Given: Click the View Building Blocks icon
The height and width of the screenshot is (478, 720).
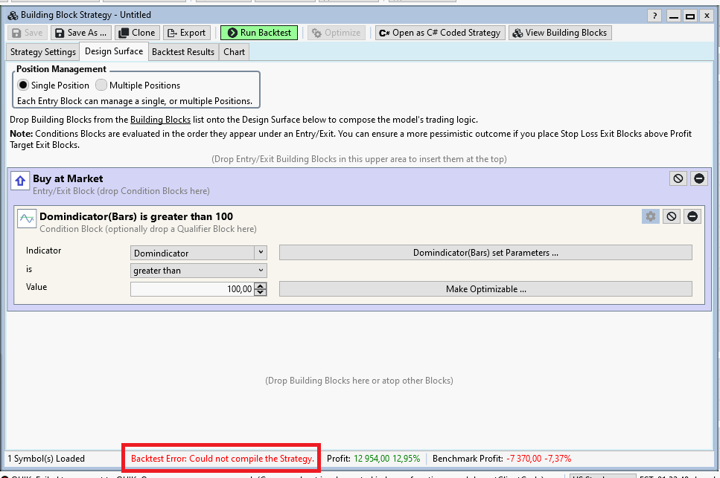Looking at the screenshot, I should click(559, 32).
